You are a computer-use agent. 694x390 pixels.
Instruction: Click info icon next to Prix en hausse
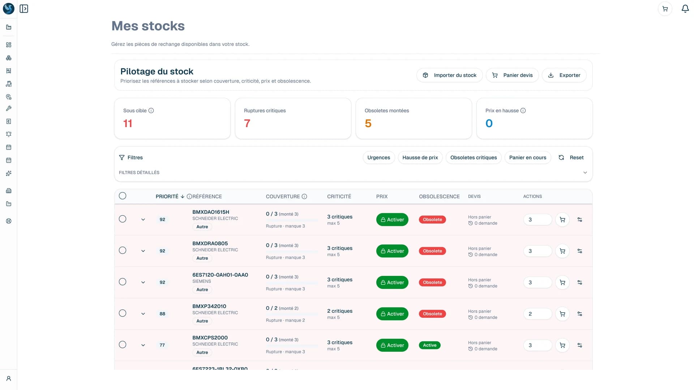(523, 110)
